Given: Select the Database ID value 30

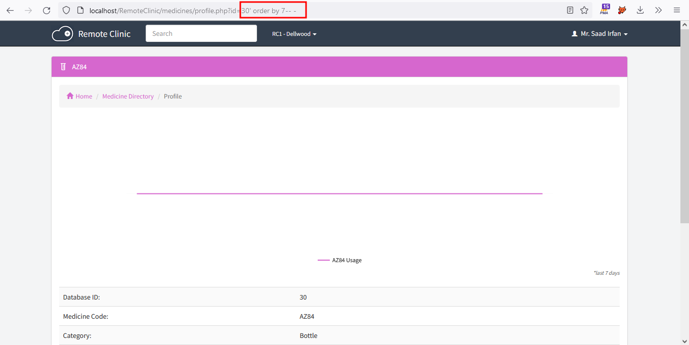Looking at the screenshot, I should (303, 297).
